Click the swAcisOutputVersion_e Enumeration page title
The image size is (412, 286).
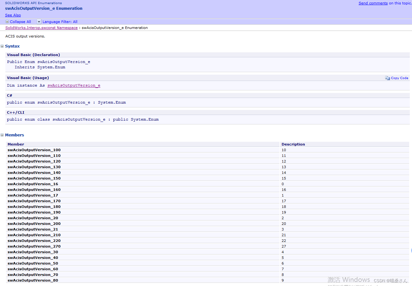pos(44,9)
